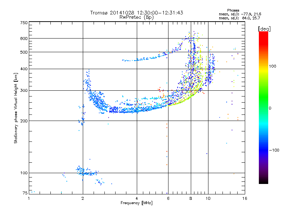Click the subtitle 'RwPretec (8p)'
This screenshot has width=288, height=216.
pyautogui.click(x=136, y=17)
